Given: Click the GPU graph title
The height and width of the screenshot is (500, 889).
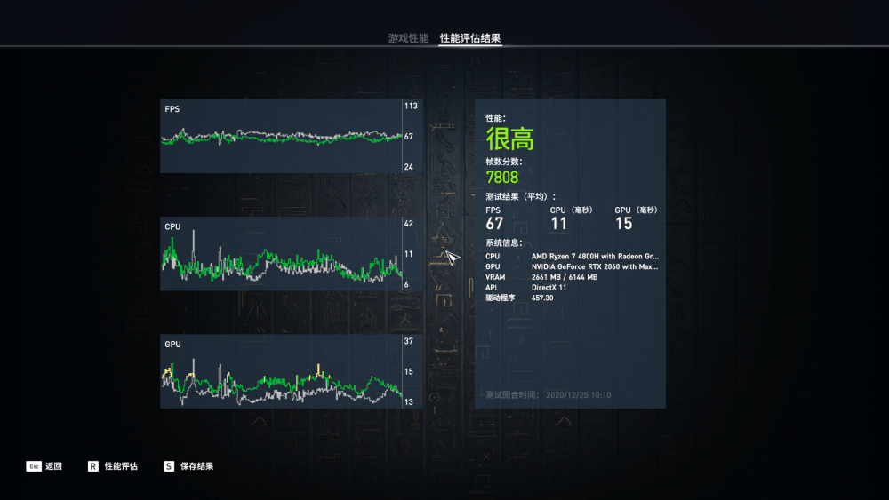Looking at the screenshot, I should pos(173,345).
